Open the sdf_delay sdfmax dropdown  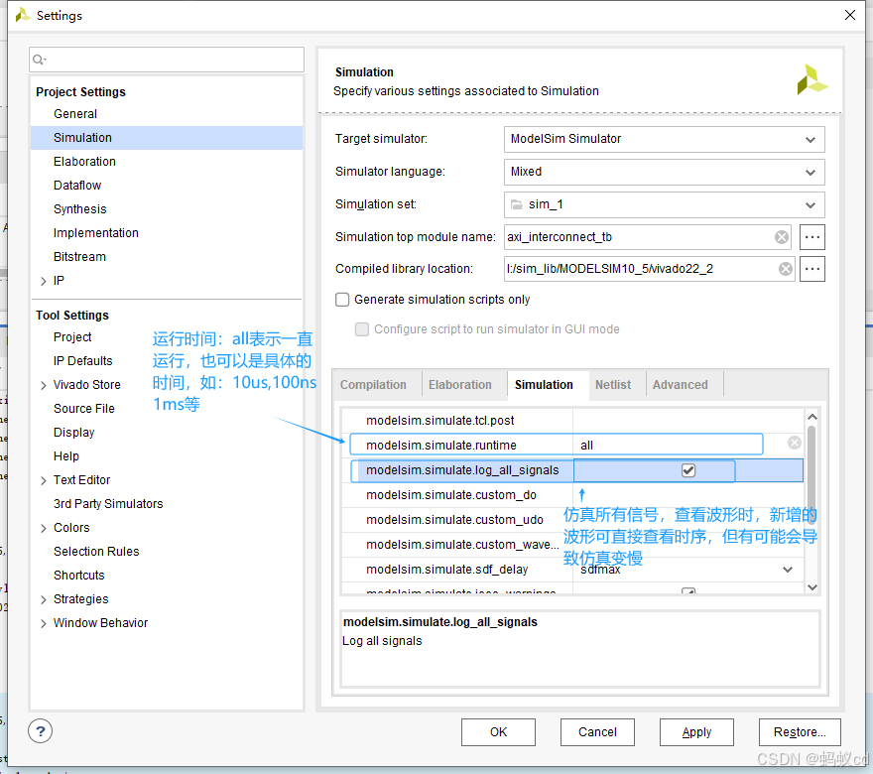[x=788, y=569]
